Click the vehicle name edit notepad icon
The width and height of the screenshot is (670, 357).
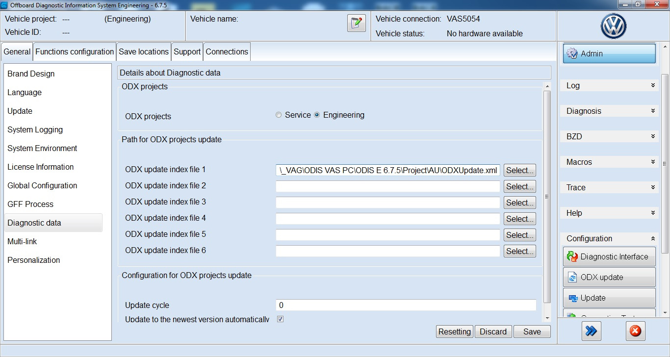(357, 23)
